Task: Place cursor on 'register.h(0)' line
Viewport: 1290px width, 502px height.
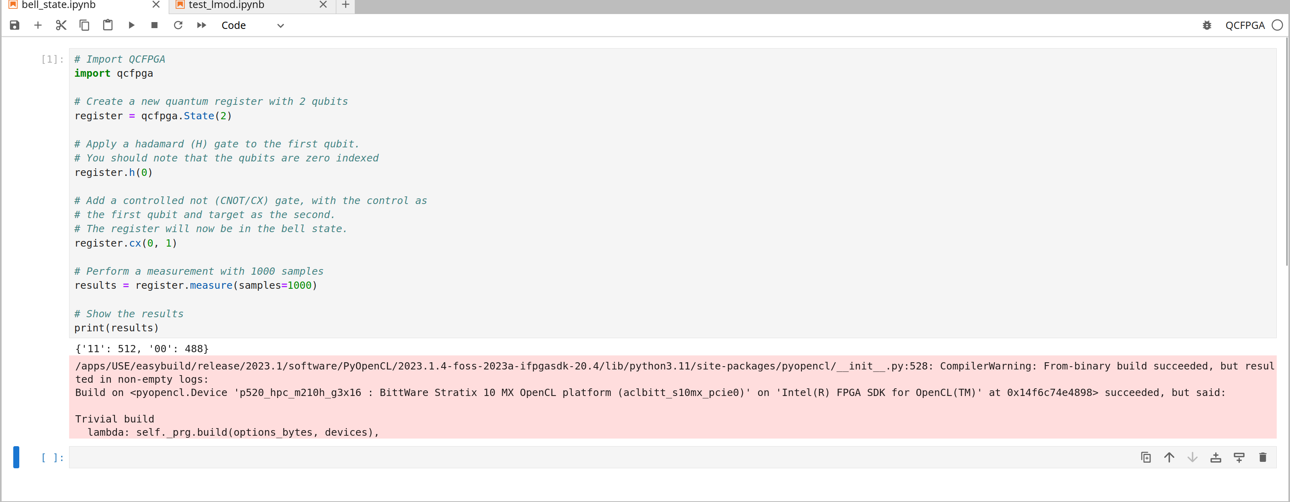Action: click(113, 172)
